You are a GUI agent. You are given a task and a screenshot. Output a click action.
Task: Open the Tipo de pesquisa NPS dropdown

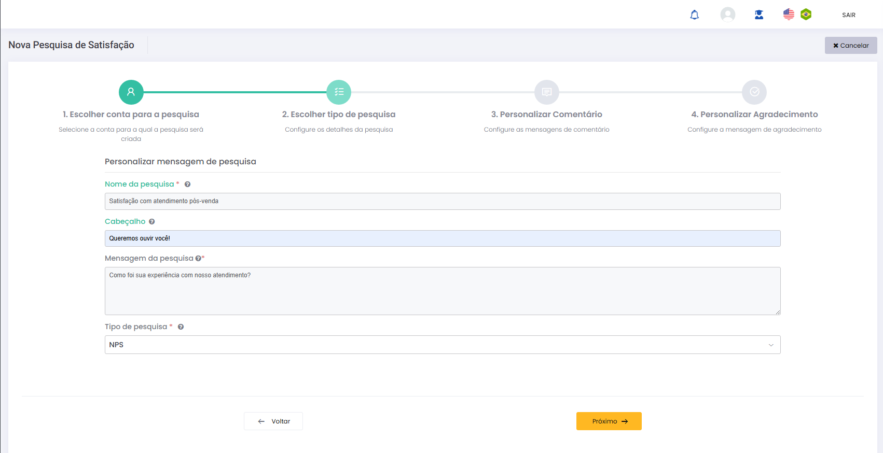442,345
